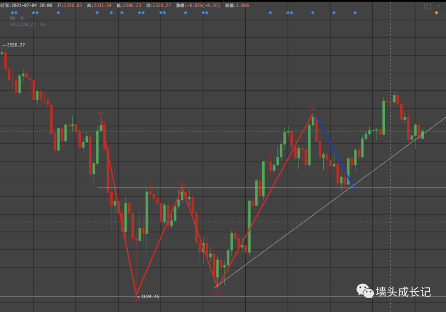Click the calendar icon at top right
Viewport: 446px width, 312px height.
[x=427, y=6]
